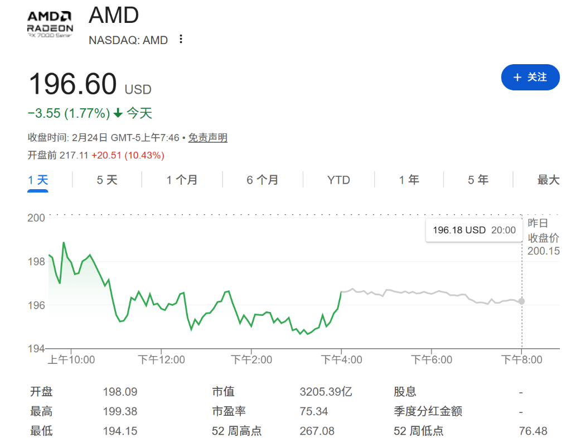Click the green down arrow icon
The height and width of the screenshot is (442, 571).
point(118,113)
